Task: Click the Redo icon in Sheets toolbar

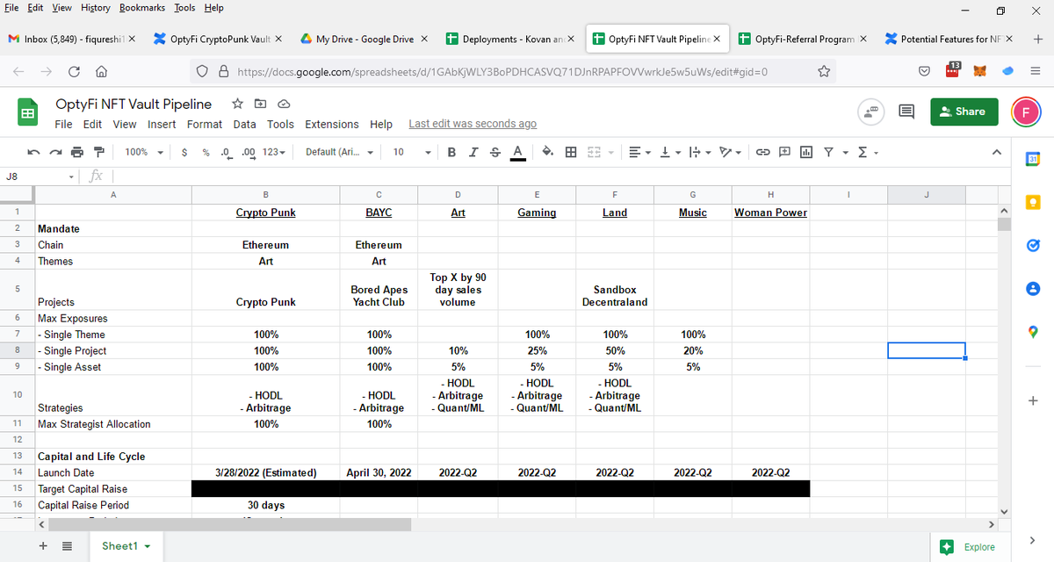Action: coord(54,153)
